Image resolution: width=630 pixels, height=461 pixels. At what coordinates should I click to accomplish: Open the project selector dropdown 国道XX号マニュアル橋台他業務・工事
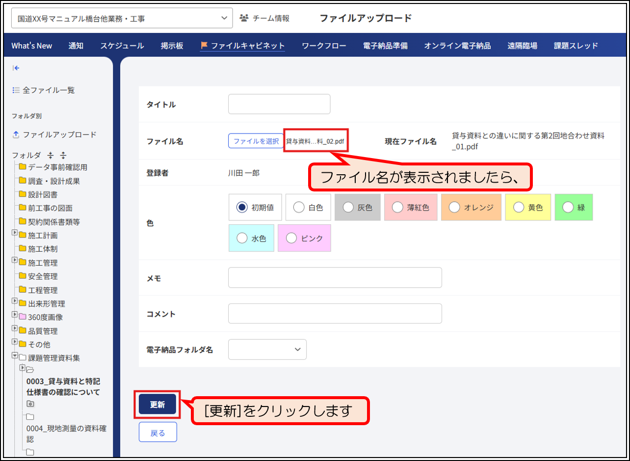[122, 18]
